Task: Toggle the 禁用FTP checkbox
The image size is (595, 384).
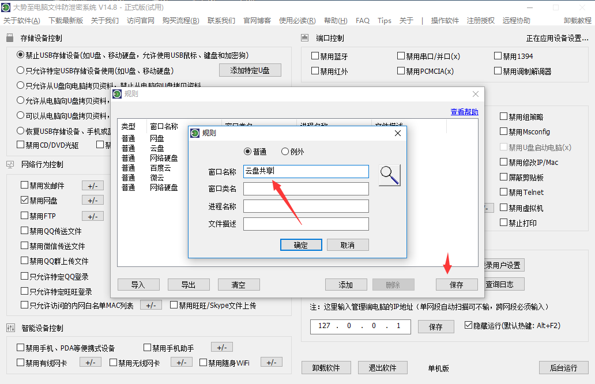Action: click(25, 216)
